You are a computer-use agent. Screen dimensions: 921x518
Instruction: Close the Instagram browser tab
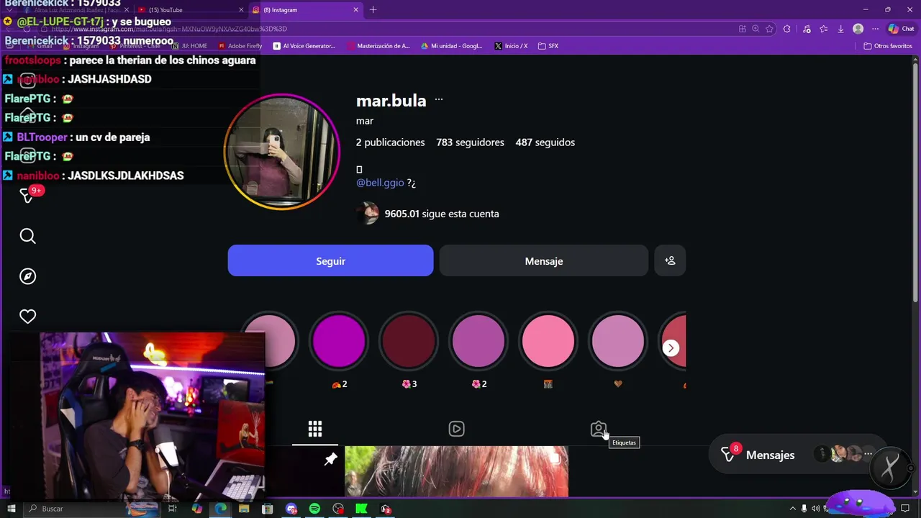coord(355,10)
